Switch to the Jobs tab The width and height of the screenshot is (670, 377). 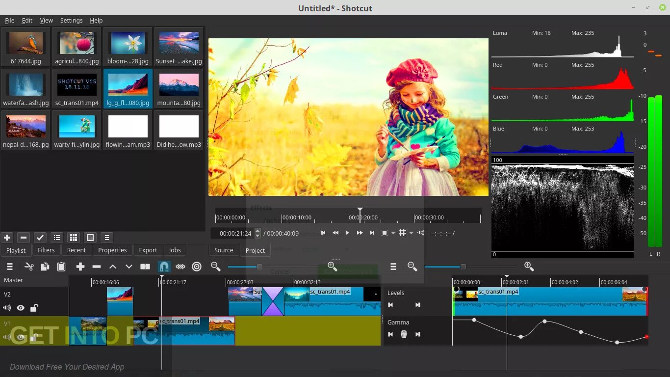click(x=175, y=250)
